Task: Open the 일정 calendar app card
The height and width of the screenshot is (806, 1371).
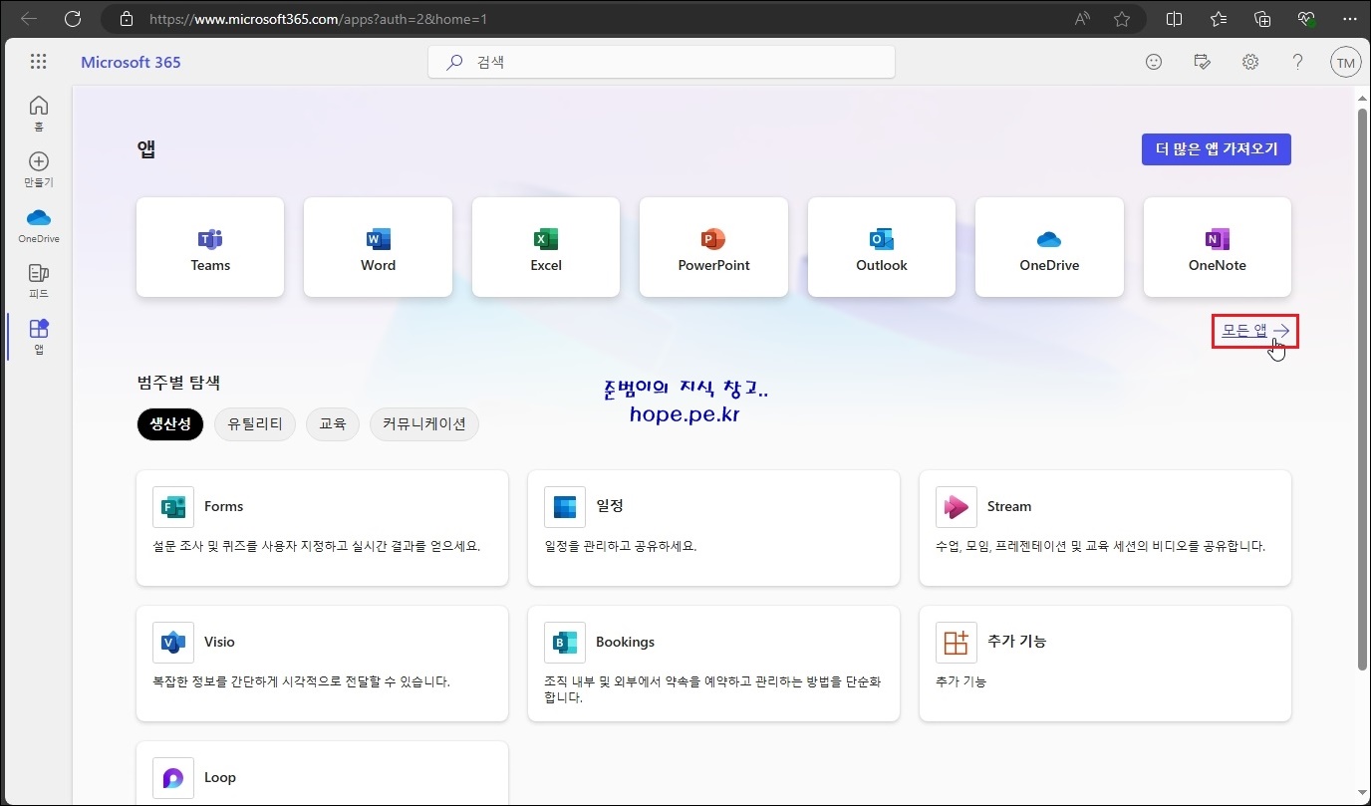Action: [713, 528]
